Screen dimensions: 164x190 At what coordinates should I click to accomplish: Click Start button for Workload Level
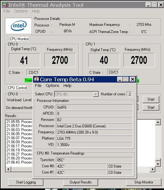click(x=151, y=99)
